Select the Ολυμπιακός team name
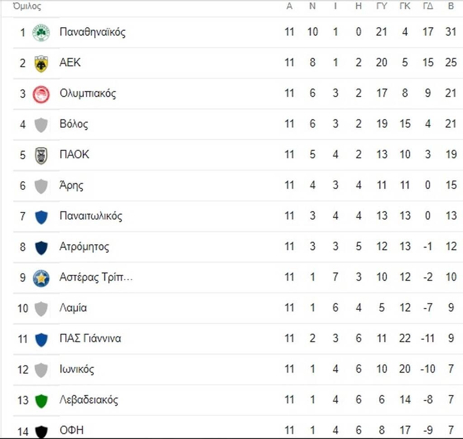463x439 pixels. click(x=88, y=94)
